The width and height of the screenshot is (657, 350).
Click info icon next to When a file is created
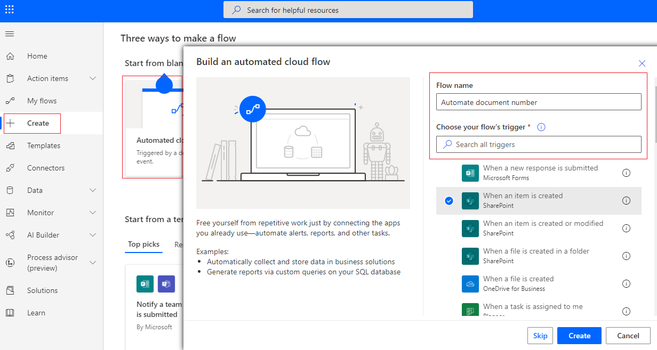pos(626,283)
